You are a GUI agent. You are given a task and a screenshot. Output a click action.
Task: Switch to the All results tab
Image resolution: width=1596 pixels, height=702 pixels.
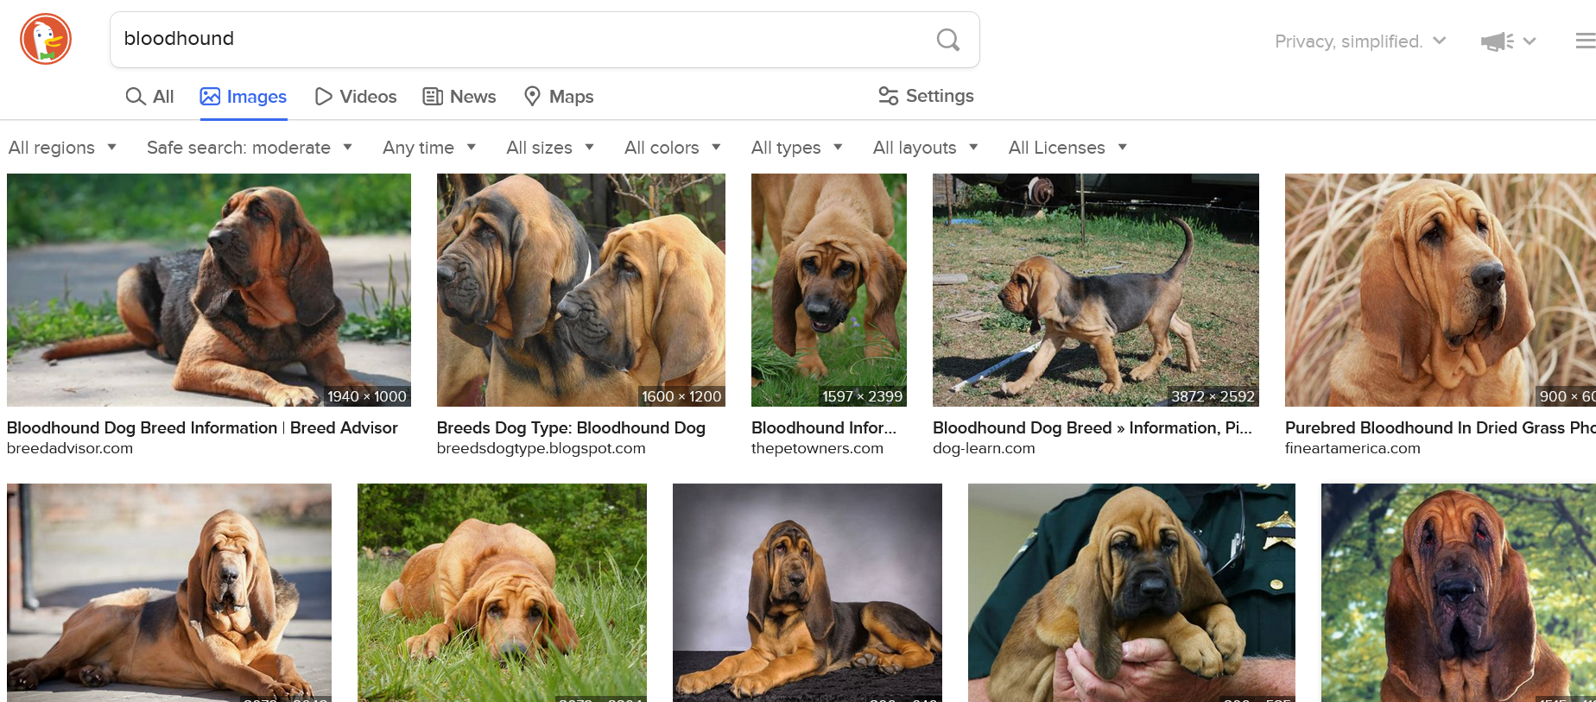[150, 97]
